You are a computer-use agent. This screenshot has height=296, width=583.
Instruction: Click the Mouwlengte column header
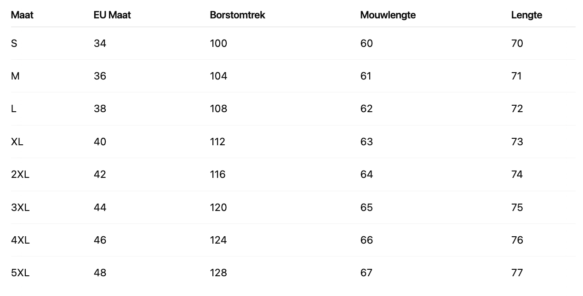pyautogui.click(x=388, y=15)
